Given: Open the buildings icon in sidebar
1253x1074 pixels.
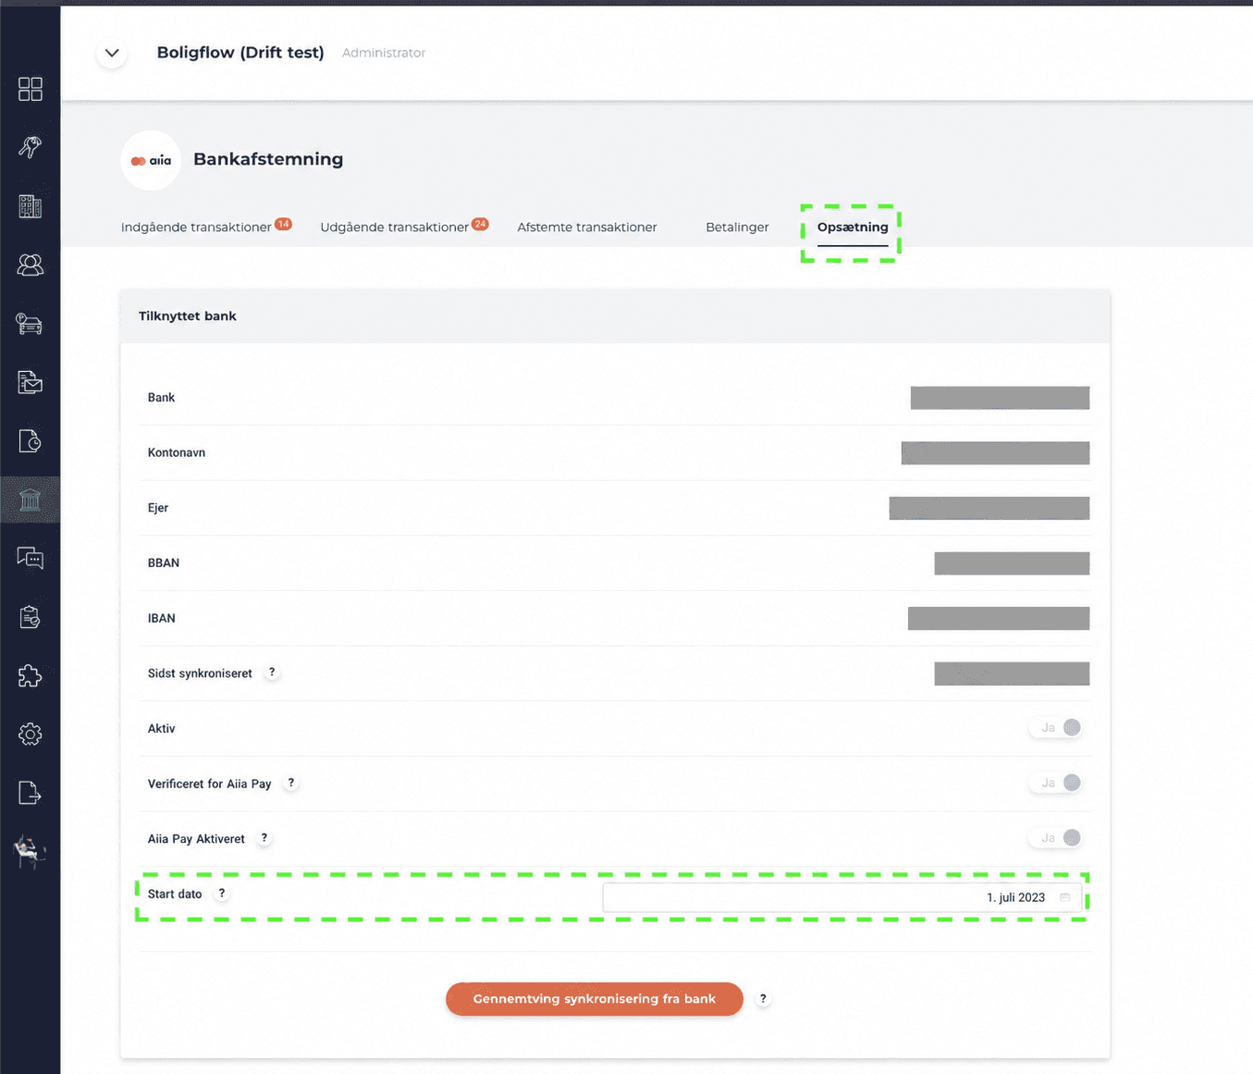Looking at the screenshot, I should pyautogui.click(x=31, y=206).
